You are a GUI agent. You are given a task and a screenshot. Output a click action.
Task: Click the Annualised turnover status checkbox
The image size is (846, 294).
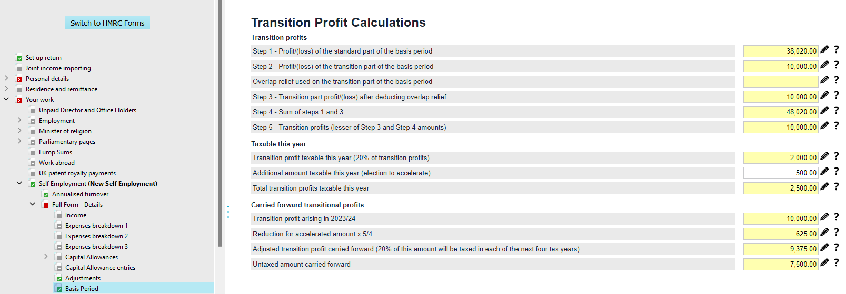46,195
